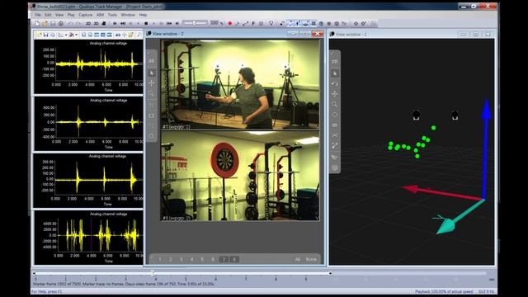Play the capture forward
Screen dimensions: 528x297
[x=154, y=24]
